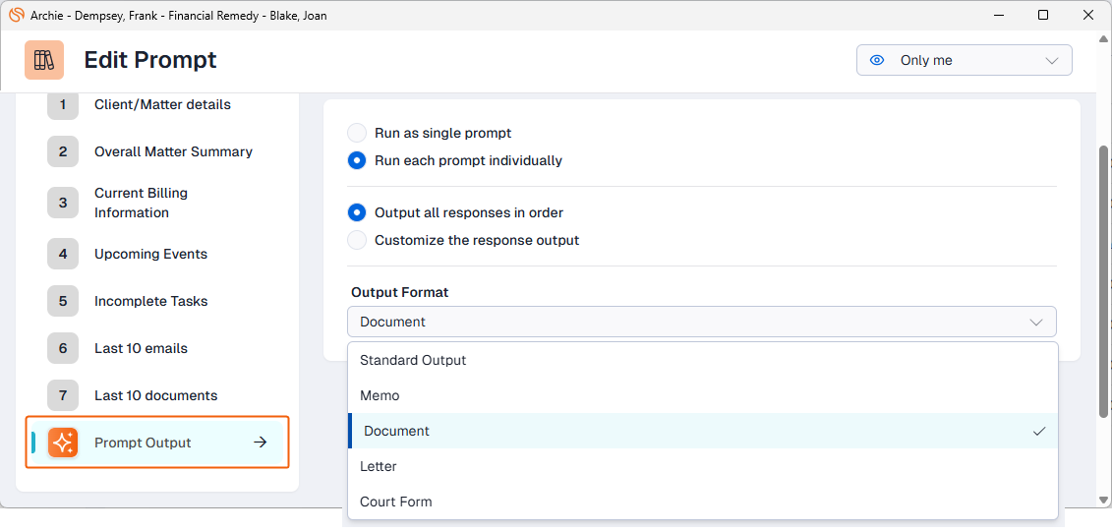1112x532 pixels.
Task: Go to Last 10 emails step
Action: click(141, 348)
